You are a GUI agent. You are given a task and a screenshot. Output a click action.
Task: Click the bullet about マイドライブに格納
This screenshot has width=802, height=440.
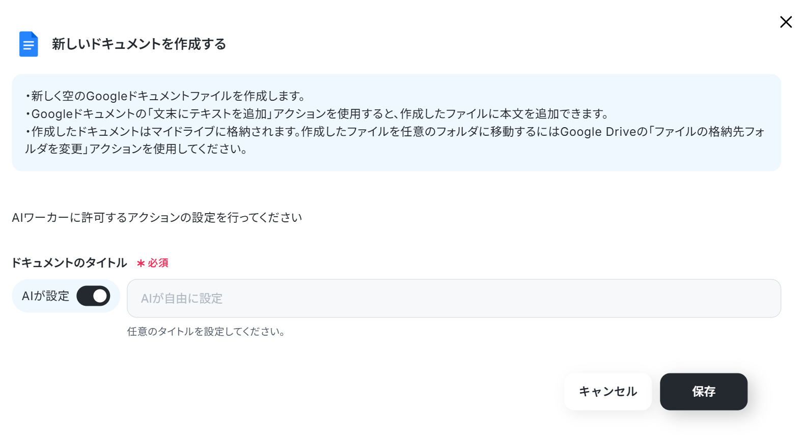[395, 140]
